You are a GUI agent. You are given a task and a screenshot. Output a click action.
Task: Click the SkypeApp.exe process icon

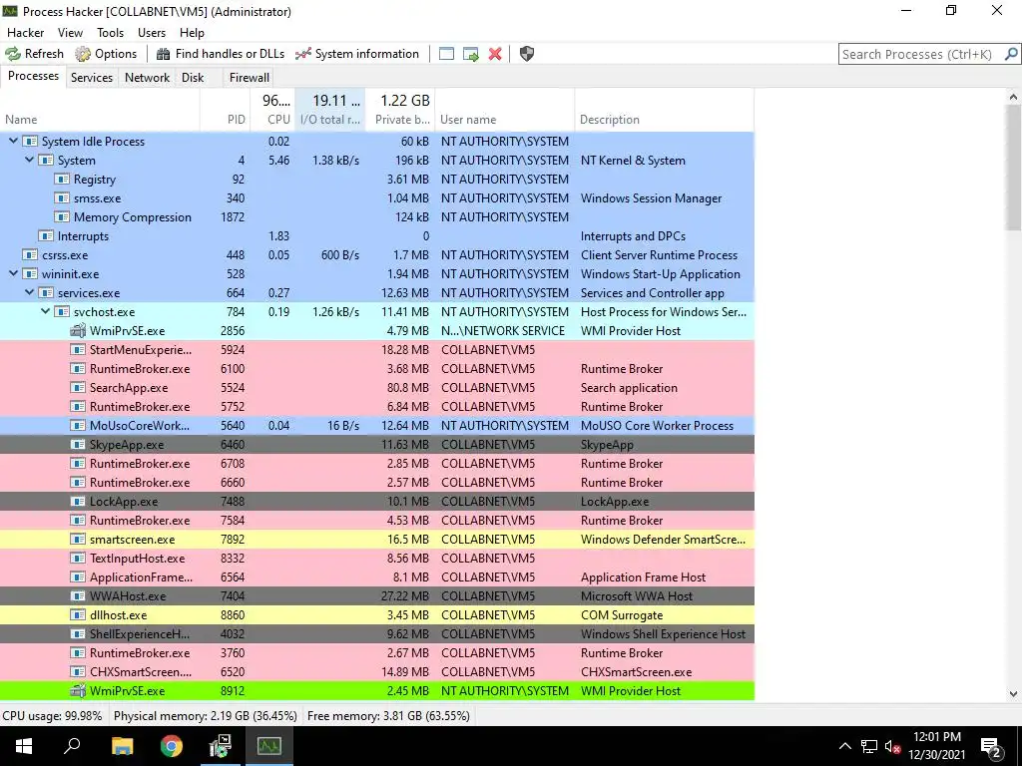tap(78, 444)
